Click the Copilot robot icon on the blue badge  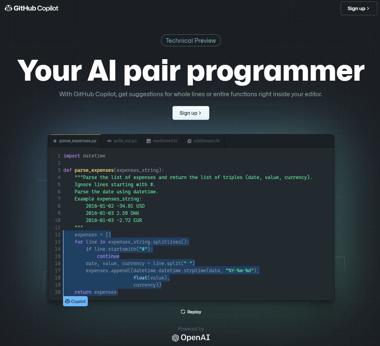click(x=67, y=301)
